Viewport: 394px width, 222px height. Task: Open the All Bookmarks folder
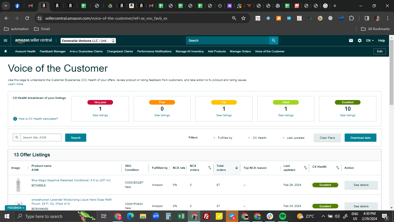[x=376, y=29]
